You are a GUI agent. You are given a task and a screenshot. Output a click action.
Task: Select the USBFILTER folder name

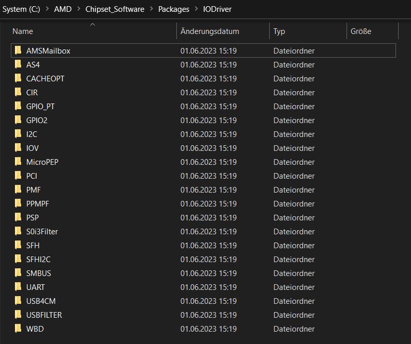coord(44,315)
